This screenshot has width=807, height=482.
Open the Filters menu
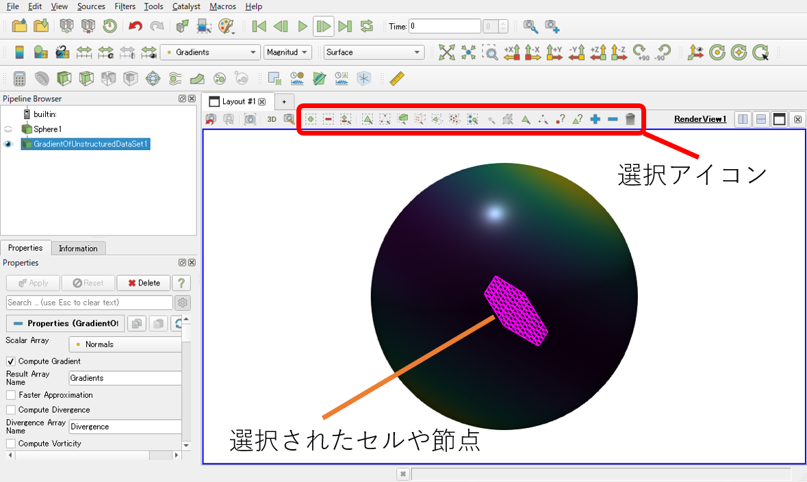[x=125, y=6]
